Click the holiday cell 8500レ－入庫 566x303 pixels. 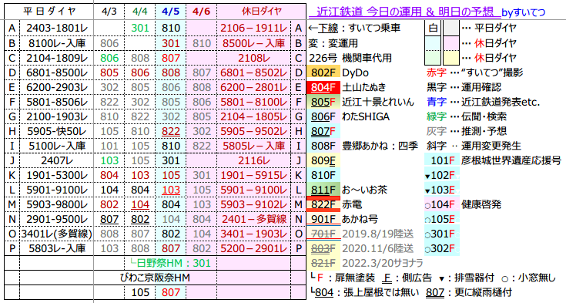point(254,43)
